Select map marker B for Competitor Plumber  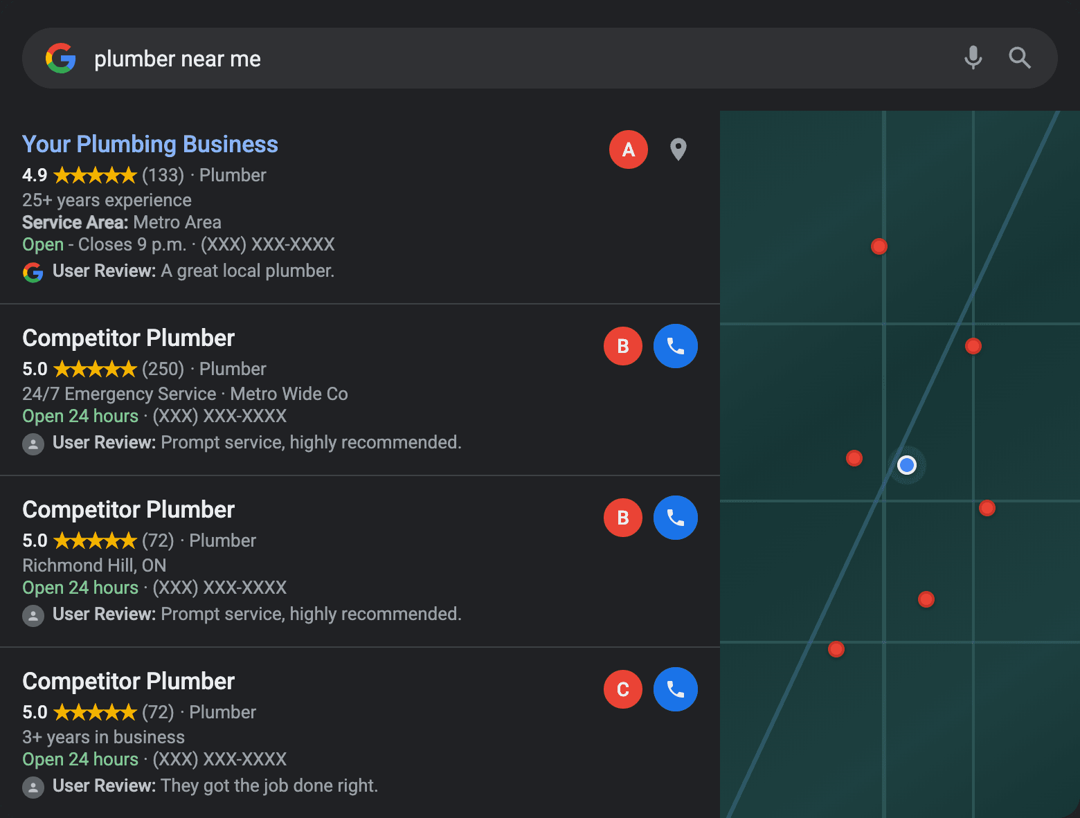(622, 346)
